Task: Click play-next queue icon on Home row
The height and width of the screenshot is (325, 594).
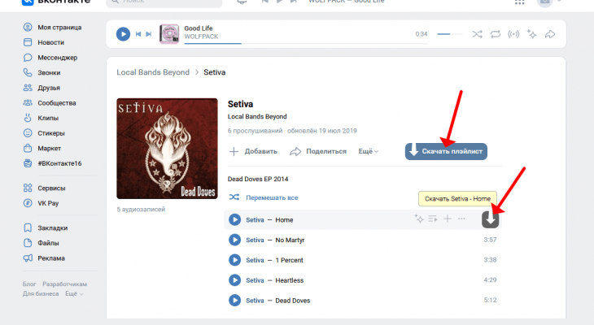Action: pyautogui.click(x=433, y=219)
